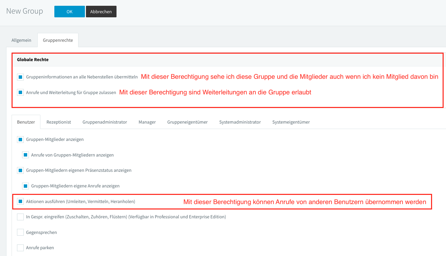Screen dimensions: 446x256
Task: Select the Systemeigentümer role tab
Action: pyautogui.click(x=291, y=122)
